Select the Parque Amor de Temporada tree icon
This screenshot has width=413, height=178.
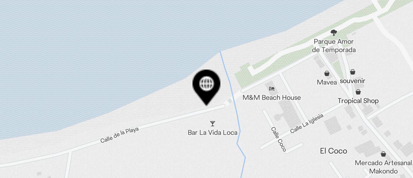[x=334, y=32]
